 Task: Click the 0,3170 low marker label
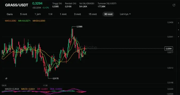click(56, 78)
